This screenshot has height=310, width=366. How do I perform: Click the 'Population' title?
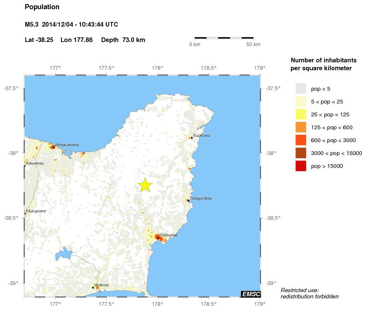click(42, 7)
